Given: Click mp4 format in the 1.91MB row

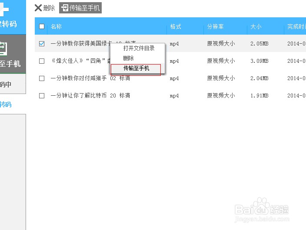Looking at the screenshot, I should click(174, 96).
